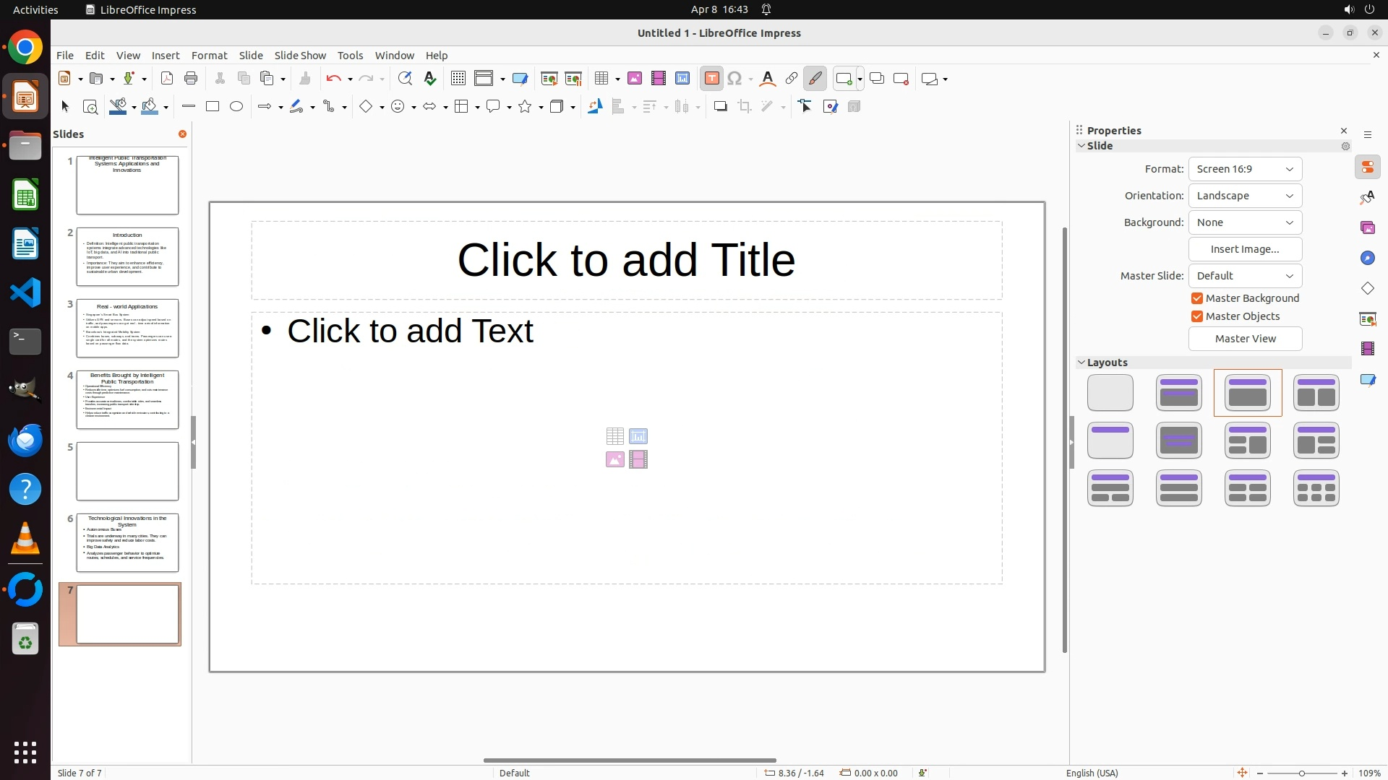Click the Insert Special Character icon
This screenshot has width=1388, height=780.
point(734,79)
